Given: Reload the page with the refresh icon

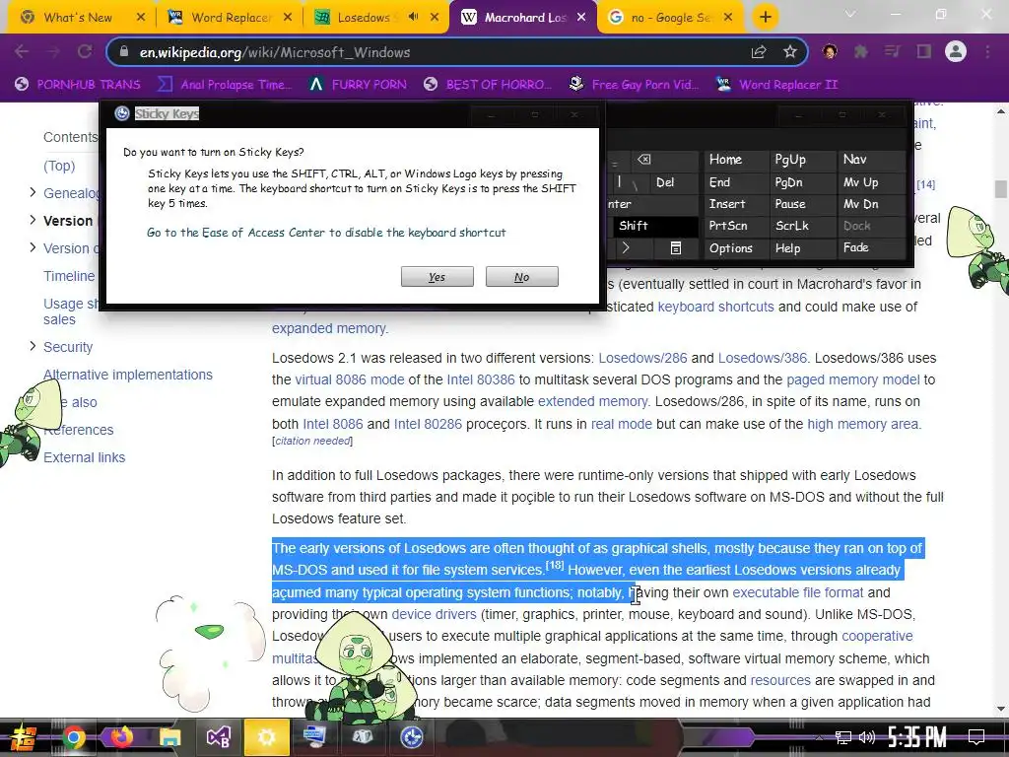Looking at the screenshot, I should (85, 52).
